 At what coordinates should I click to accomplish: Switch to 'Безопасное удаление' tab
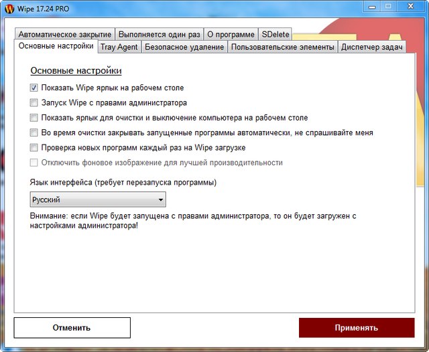[184, 47]
